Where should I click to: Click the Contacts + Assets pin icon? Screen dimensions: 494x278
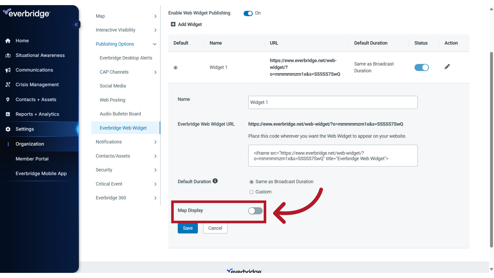(x=8, y=99)
